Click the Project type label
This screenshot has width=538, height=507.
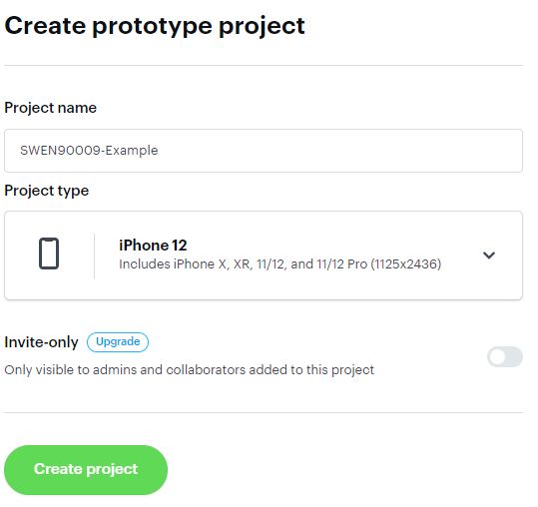click(x=47, y=191)
